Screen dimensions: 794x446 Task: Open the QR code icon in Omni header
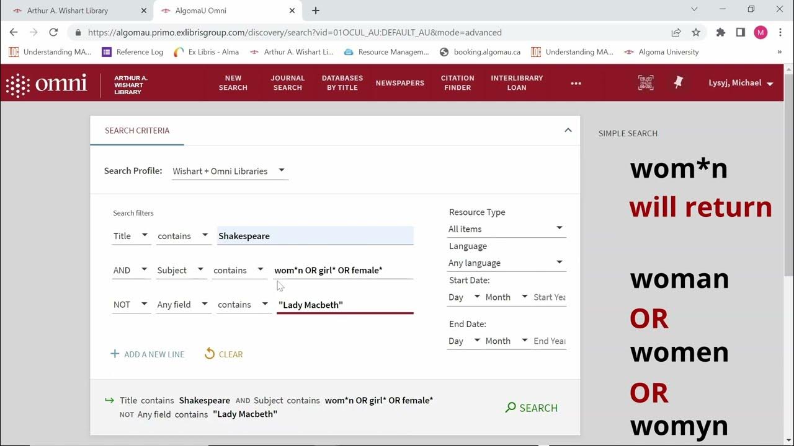pos(646,82)
